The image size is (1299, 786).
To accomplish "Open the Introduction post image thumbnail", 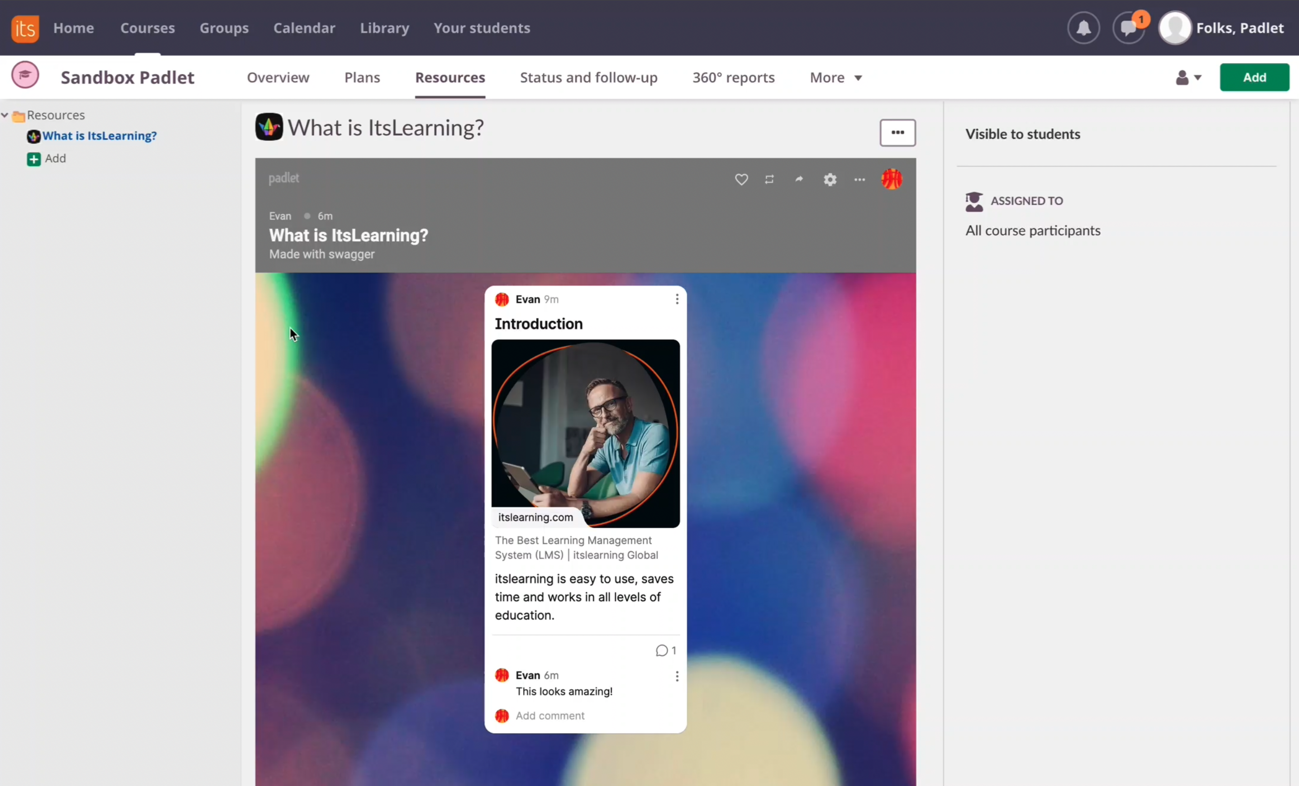I will [585, 433].
